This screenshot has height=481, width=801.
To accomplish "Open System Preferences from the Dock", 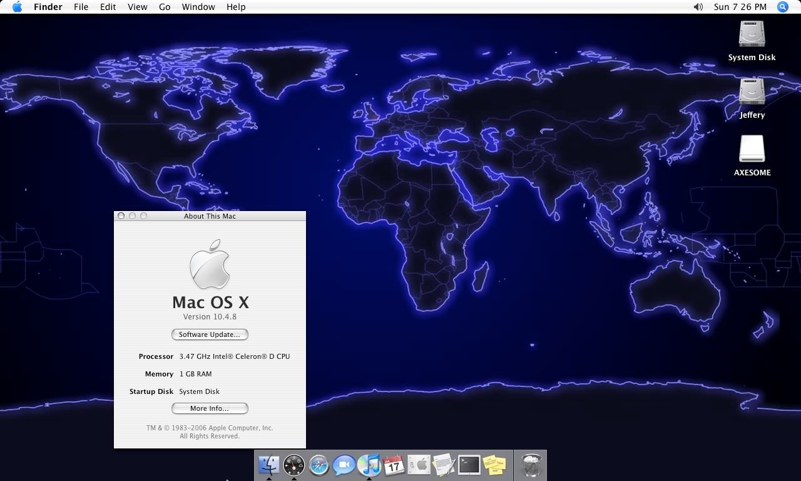I will click(419, 465).
